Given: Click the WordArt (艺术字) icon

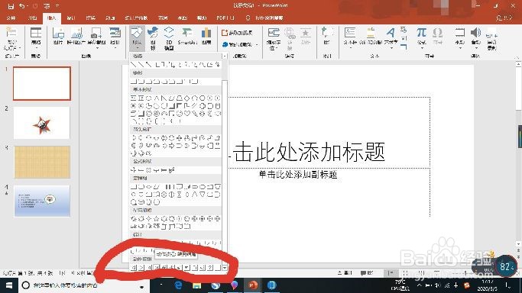Looking at the screenshot, I should [x=391, y=33].
